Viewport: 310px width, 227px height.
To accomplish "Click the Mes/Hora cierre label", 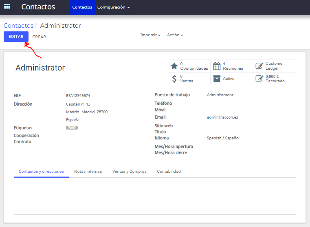I will (171, 153).
